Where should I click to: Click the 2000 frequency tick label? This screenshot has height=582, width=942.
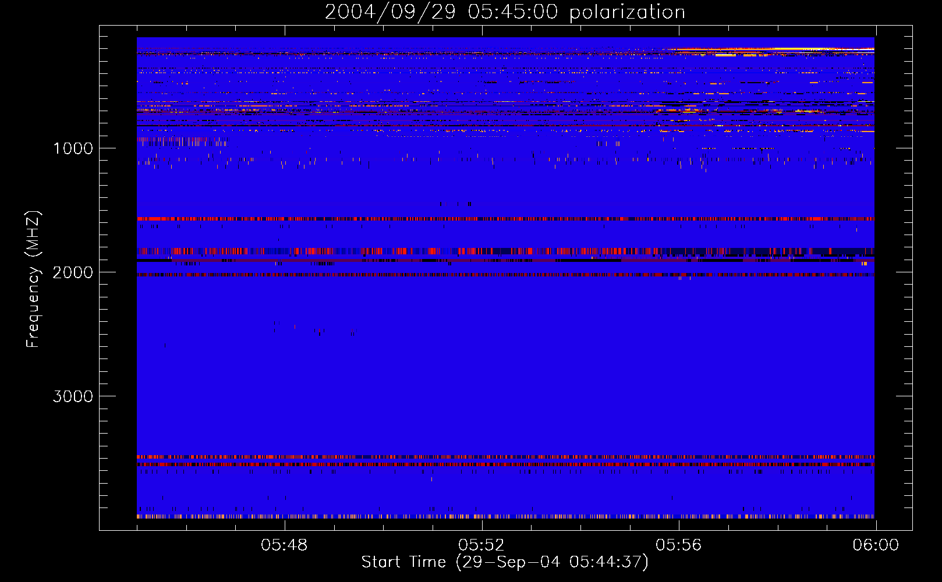tap(73, 272)
